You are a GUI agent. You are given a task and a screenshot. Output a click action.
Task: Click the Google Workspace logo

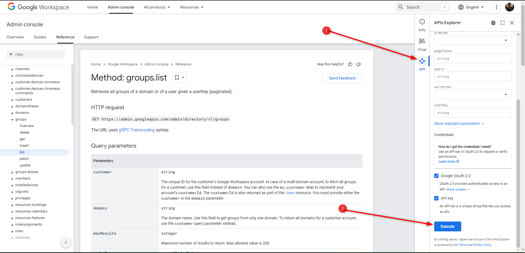pos(38,7)
